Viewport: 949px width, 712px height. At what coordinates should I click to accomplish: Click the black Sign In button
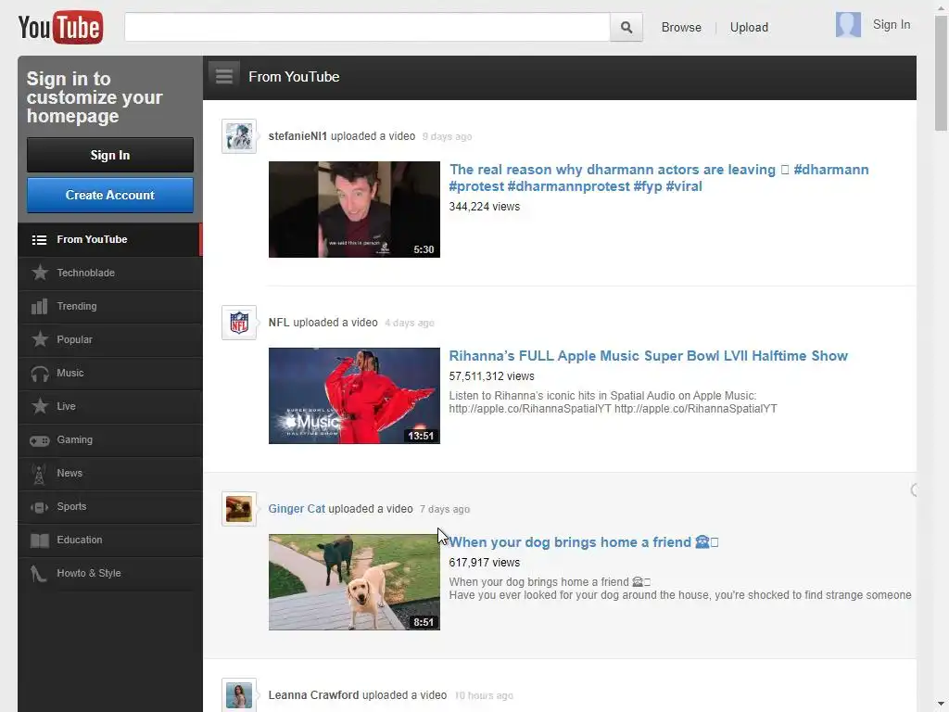pyautogui.click(x=110, y=155)
